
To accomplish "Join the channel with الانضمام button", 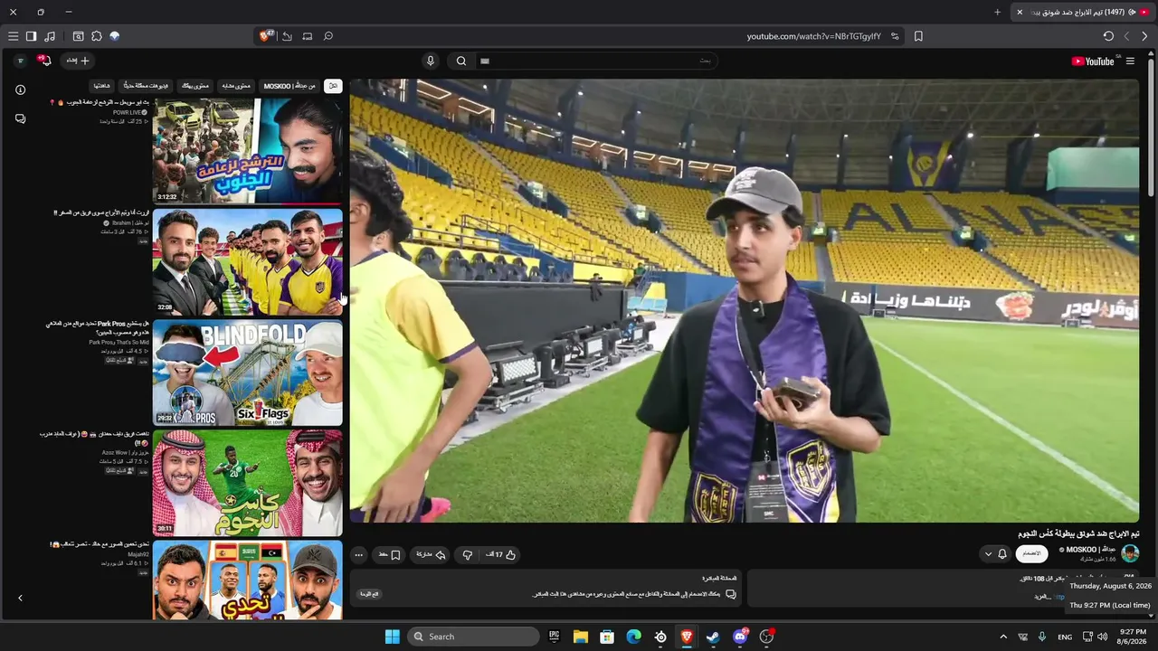I will (x=1032, y=553).
